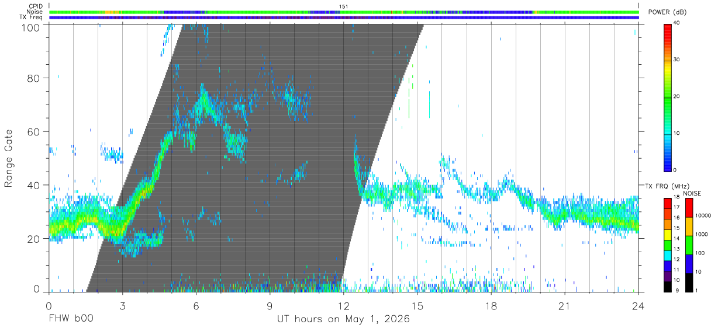The width and height of the screenshot is (718, 331).
Task: Click noise scale value 10000
Action: click(703, 216)
